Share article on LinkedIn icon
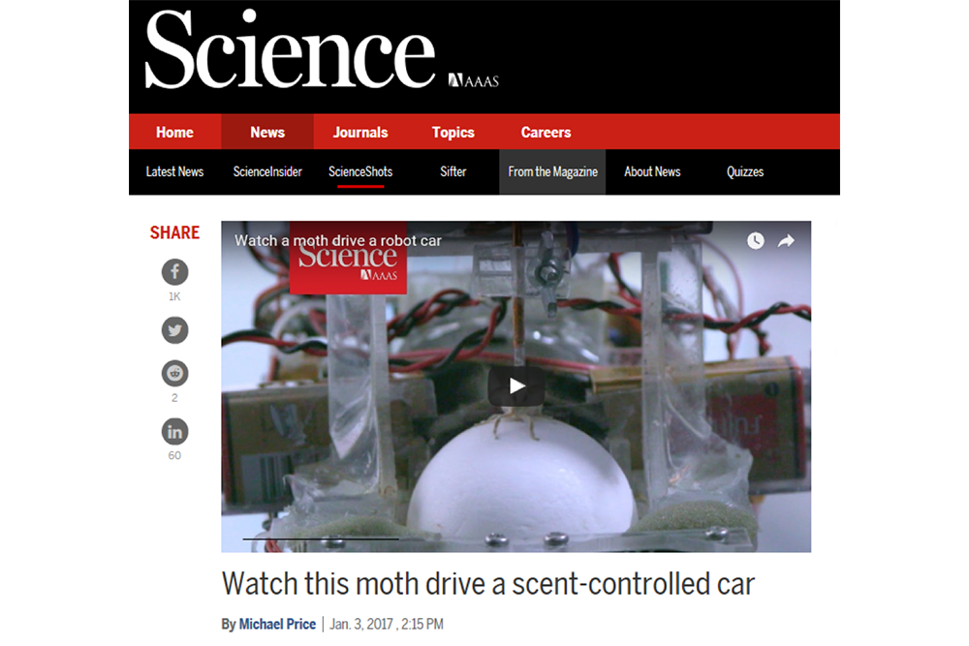 (174, 431)
